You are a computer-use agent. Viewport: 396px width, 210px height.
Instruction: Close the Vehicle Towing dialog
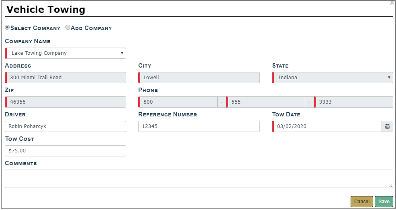click(392, 3)
